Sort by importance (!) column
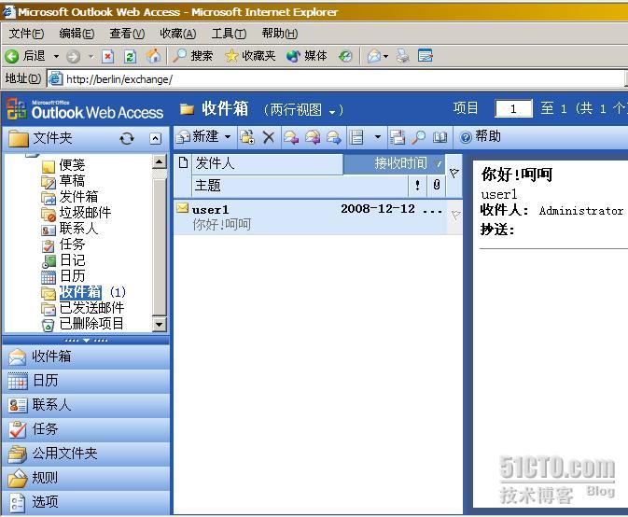The image size is (628, 517). coord(418,185)
